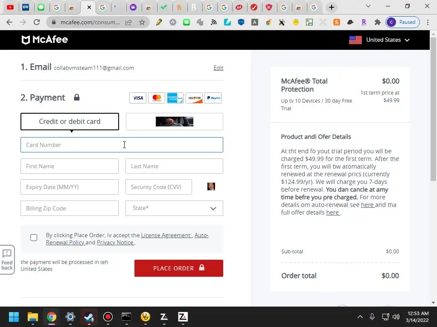Open the License Agreement link
Screen dimensions: 437x327
(x=166, y=235)
